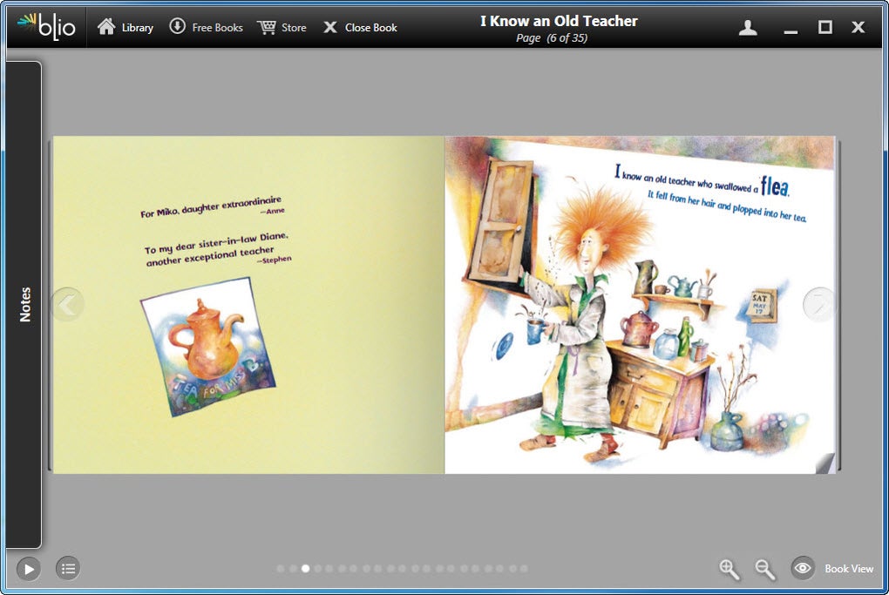Minimize the Blio window
889x595 pixels.
click(x=791, y=31)
